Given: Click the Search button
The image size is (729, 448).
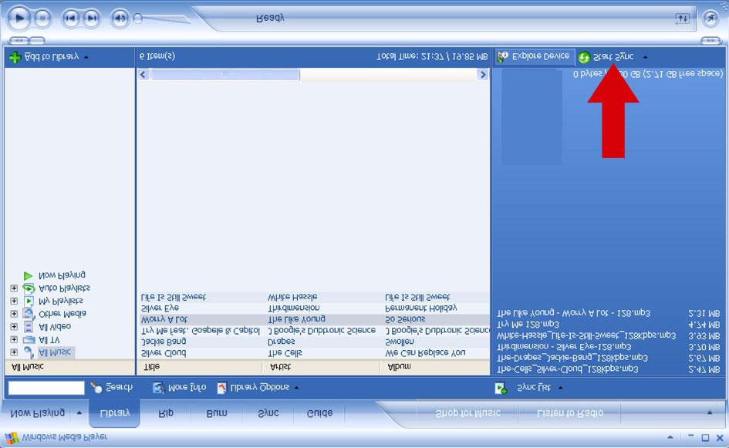Looking at the screenshot, I should 112,387.
